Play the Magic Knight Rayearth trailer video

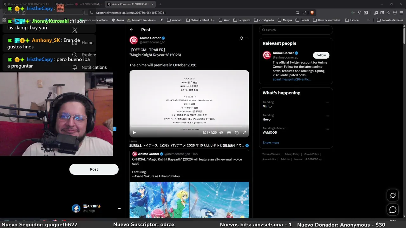click(134, 133)
